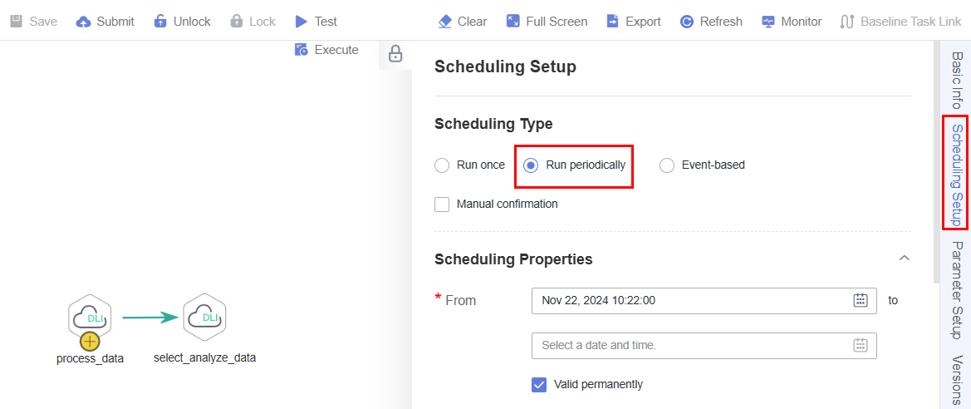Click the Save disk icon
Screen dimensions: 971x409
(x=17, y=22)
